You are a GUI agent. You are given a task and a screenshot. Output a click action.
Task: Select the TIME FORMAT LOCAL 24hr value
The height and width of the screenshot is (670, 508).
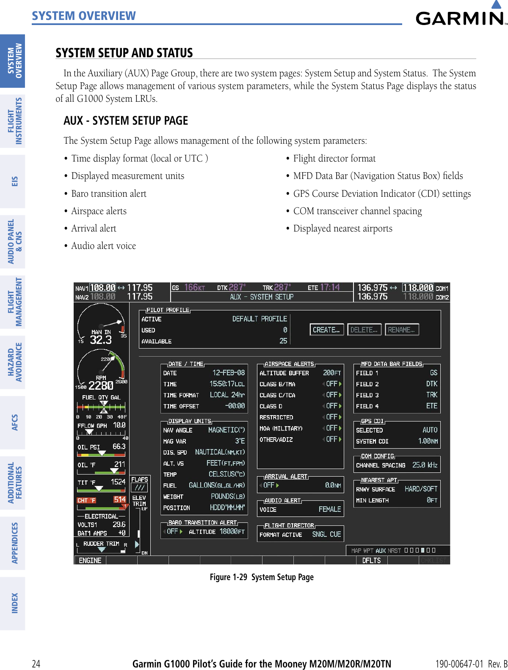coord(227,395)
